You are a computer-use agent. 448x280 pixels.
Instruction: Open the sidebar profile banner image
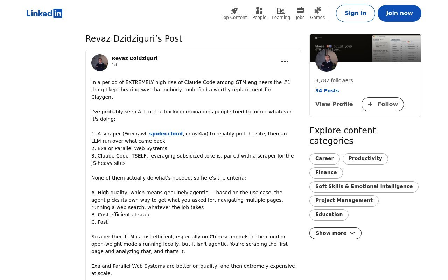click(x=365, y=48)
